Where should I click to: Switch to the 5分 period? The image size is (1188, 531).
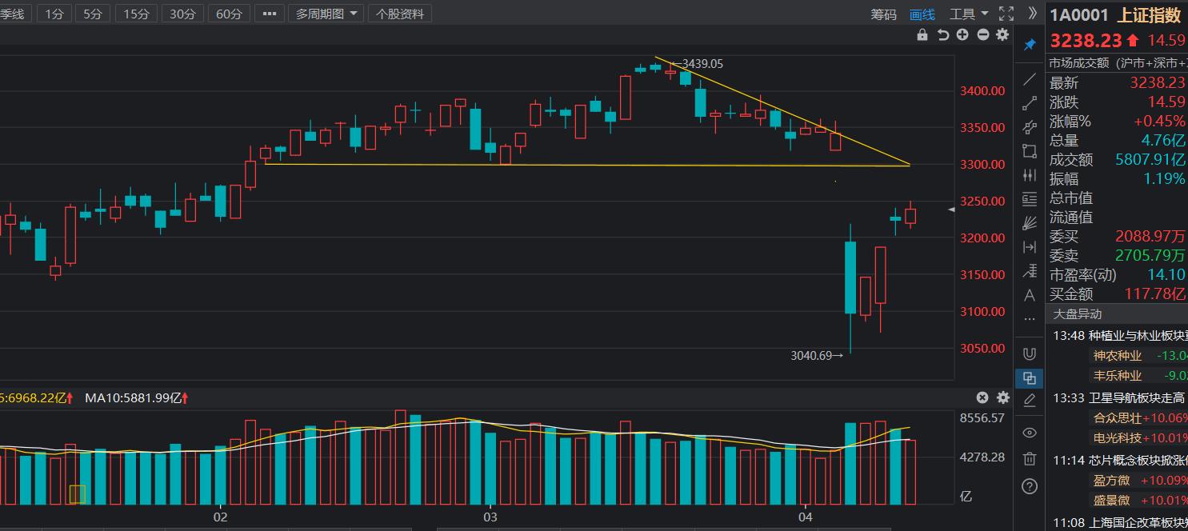click(93, 14)
